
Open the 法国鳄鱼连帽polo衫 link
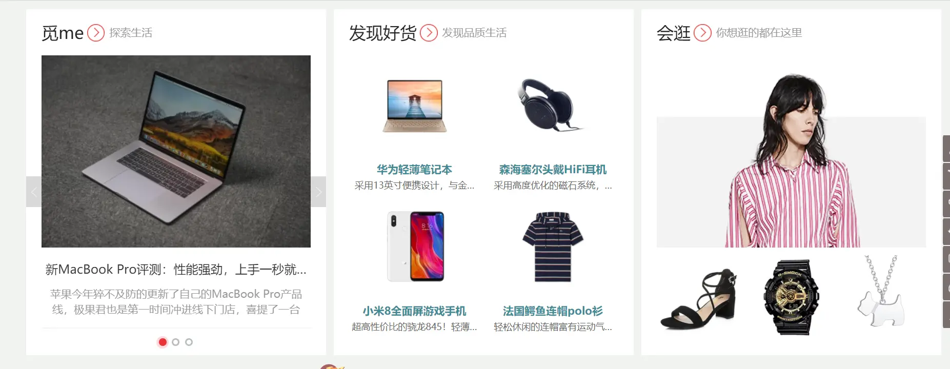point(553,311)
